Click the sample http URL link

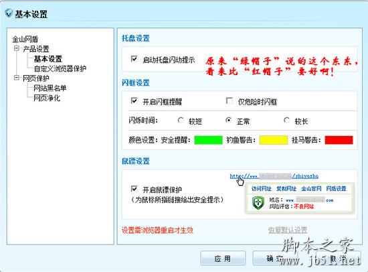click(274, 176)
